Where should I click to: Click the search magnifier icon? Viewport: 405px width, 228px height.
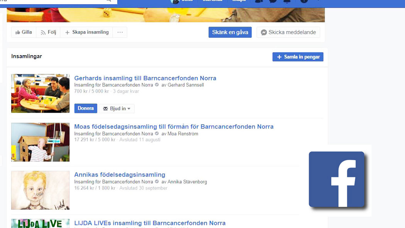pyautogui.click(x=109, y=1)
